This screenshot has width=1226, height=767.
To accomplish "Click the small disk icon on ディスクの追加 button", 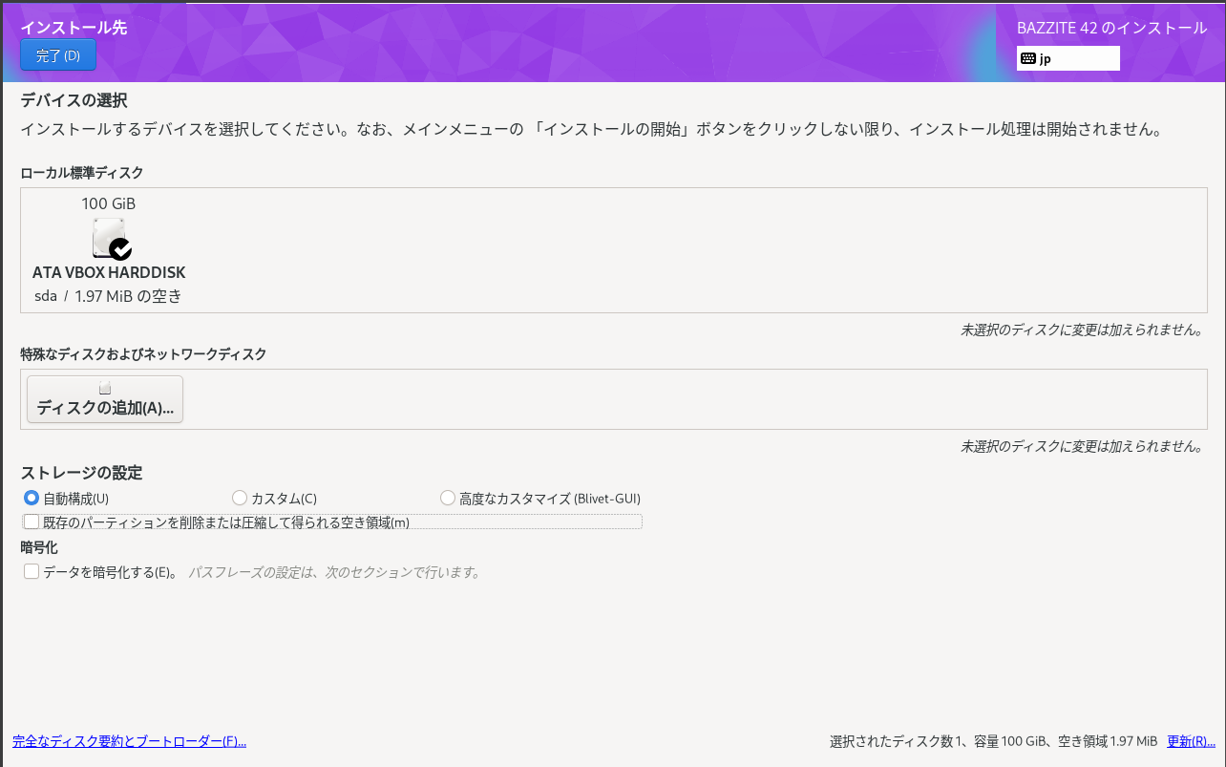I will [104, 386].
